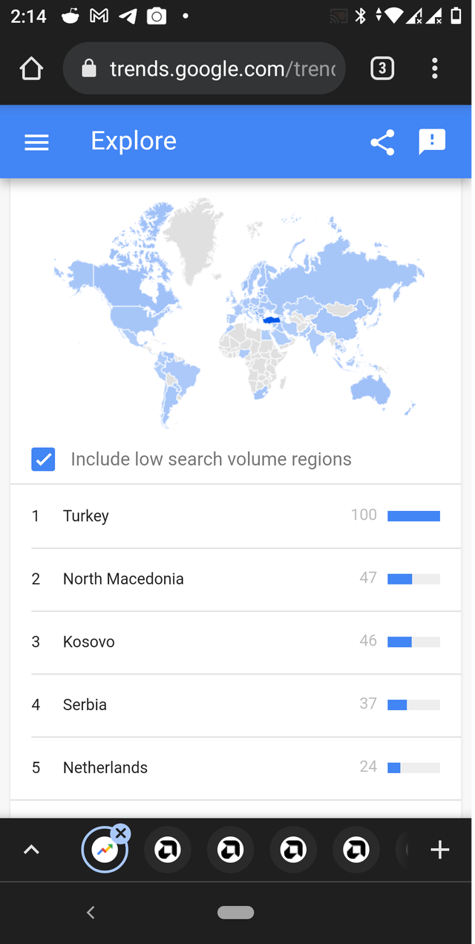The width and height of the screenshot is (475, 944).
Task: Tap the Google Trends tab icon in strip
Action: coord(105,850)
